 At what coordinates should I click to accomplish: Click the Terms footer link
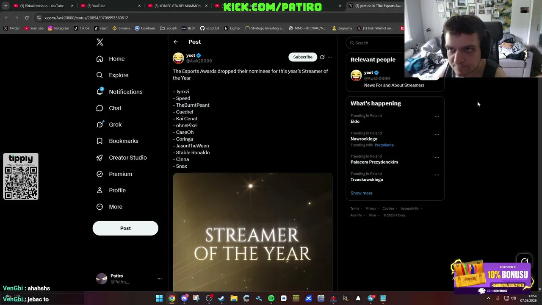[x=355, y=208]
